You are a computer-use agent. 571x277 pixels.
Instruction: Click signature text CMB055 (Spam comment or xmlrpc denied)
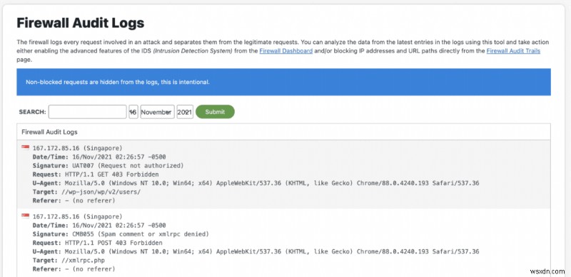coord(141,234)
